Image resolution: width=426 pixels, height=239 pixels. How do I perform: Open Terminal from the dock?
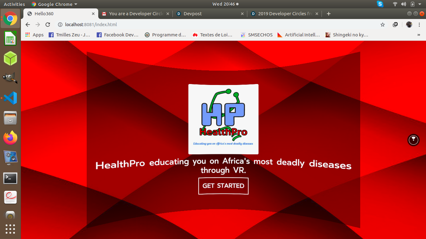(x=10, y=178)
